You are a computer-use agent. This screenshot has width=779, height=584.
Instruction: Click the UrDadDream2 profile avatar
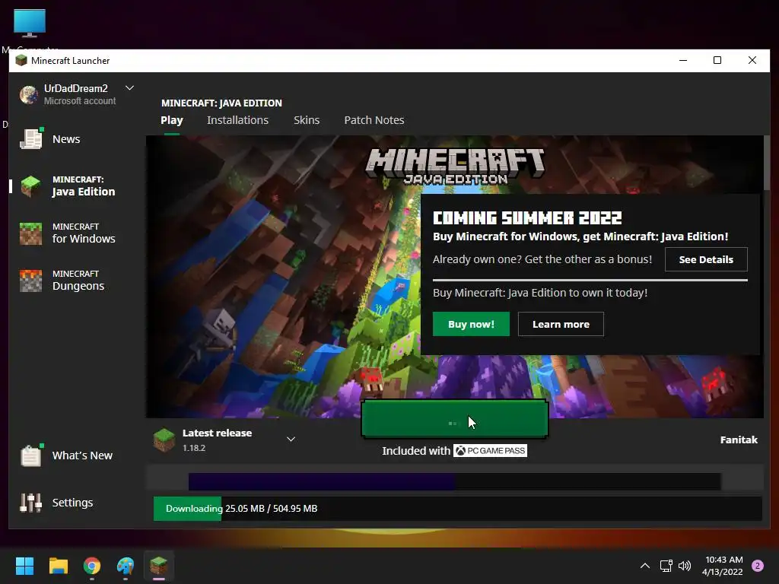point(29,94)
